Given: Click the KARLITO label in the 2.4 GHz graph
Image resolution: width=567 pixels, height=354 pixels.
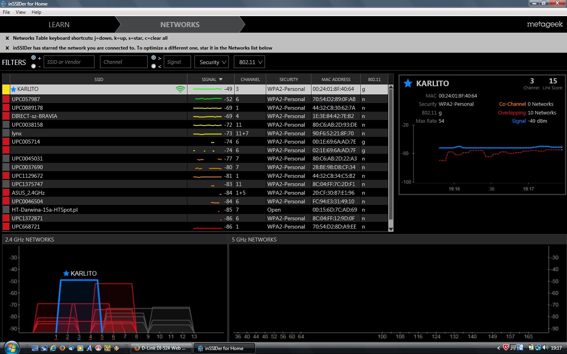Looking at the screenshot, I should click(x=83, y=273).
